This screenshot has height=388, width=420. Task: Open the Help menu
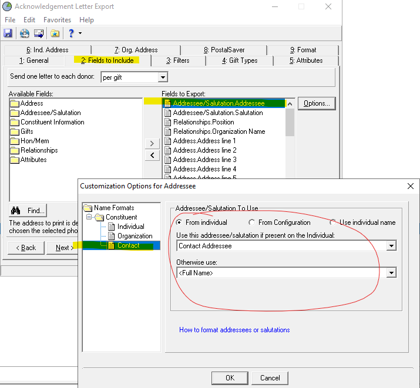(86, 20)
